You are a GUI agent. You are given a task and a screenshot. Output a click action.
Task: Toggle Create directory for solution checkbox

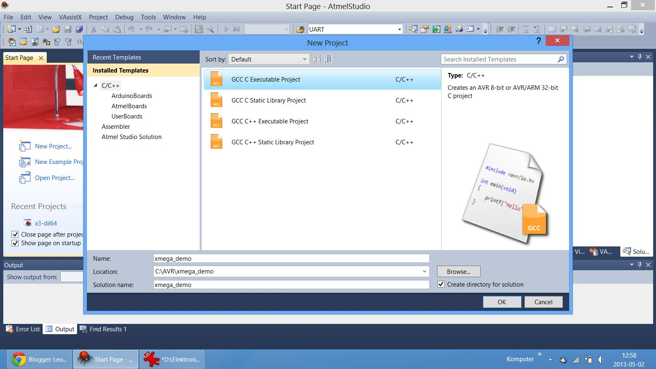441,284
